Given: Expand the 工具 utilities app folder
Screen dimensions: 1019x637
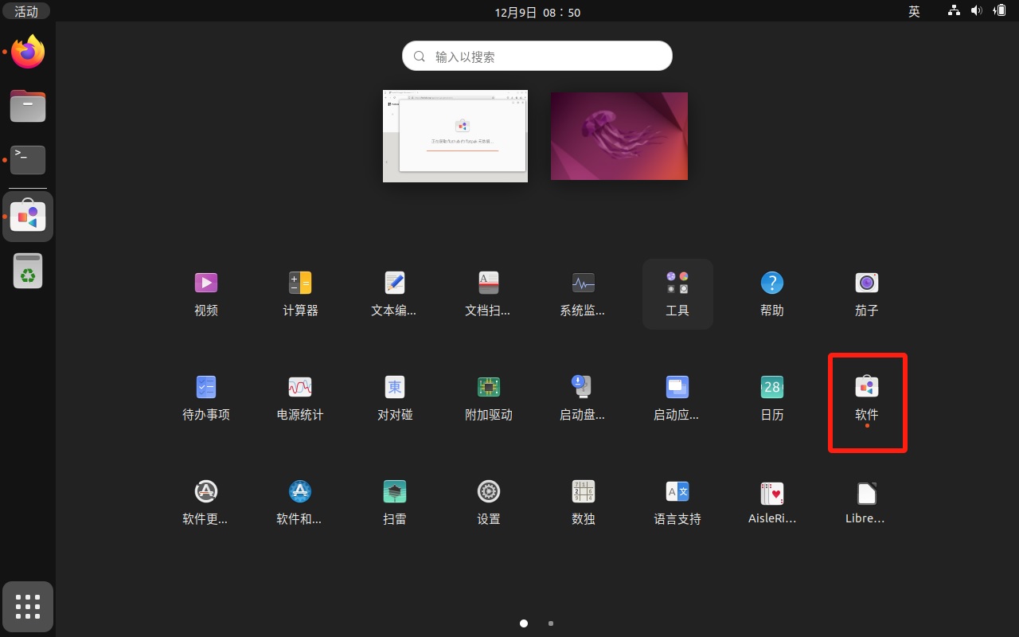Looking at the screenshot, I should click(x=677, y=293).
